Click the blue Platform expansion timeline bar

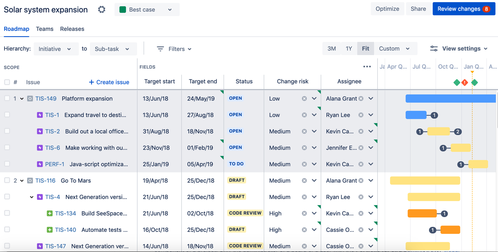pos(451,99)
